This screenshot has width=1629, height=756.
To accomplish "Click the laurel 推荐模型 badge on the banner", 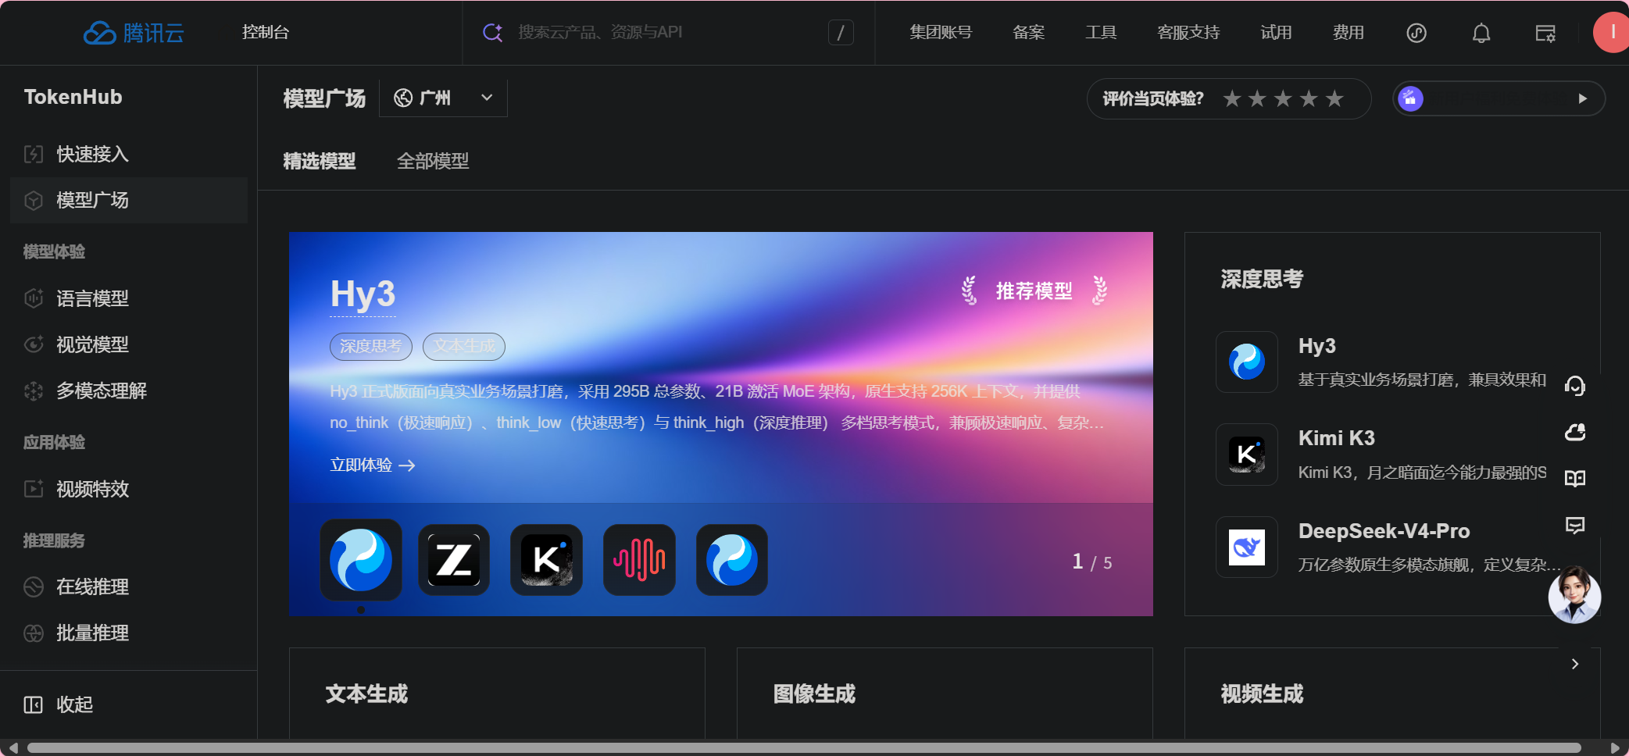I will click(x=1034, y=291).
